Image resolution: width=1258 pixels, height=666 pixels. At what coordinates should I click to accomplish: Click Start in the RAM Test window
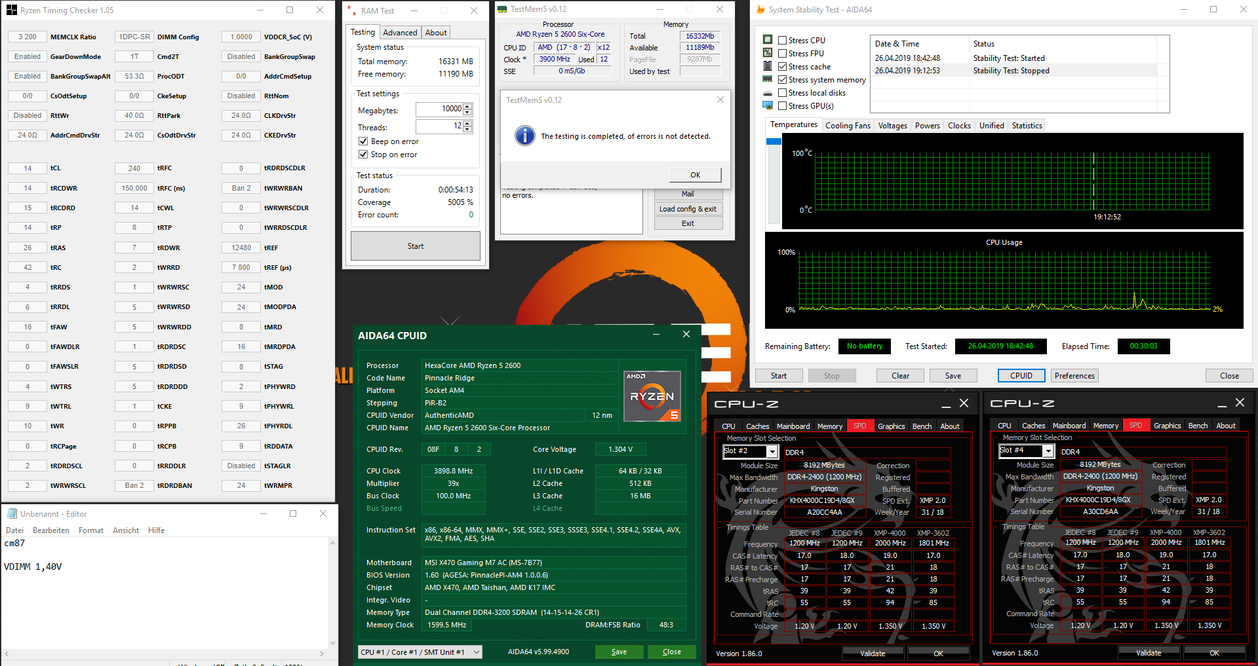pyautogui.click(x=416, y=246)
